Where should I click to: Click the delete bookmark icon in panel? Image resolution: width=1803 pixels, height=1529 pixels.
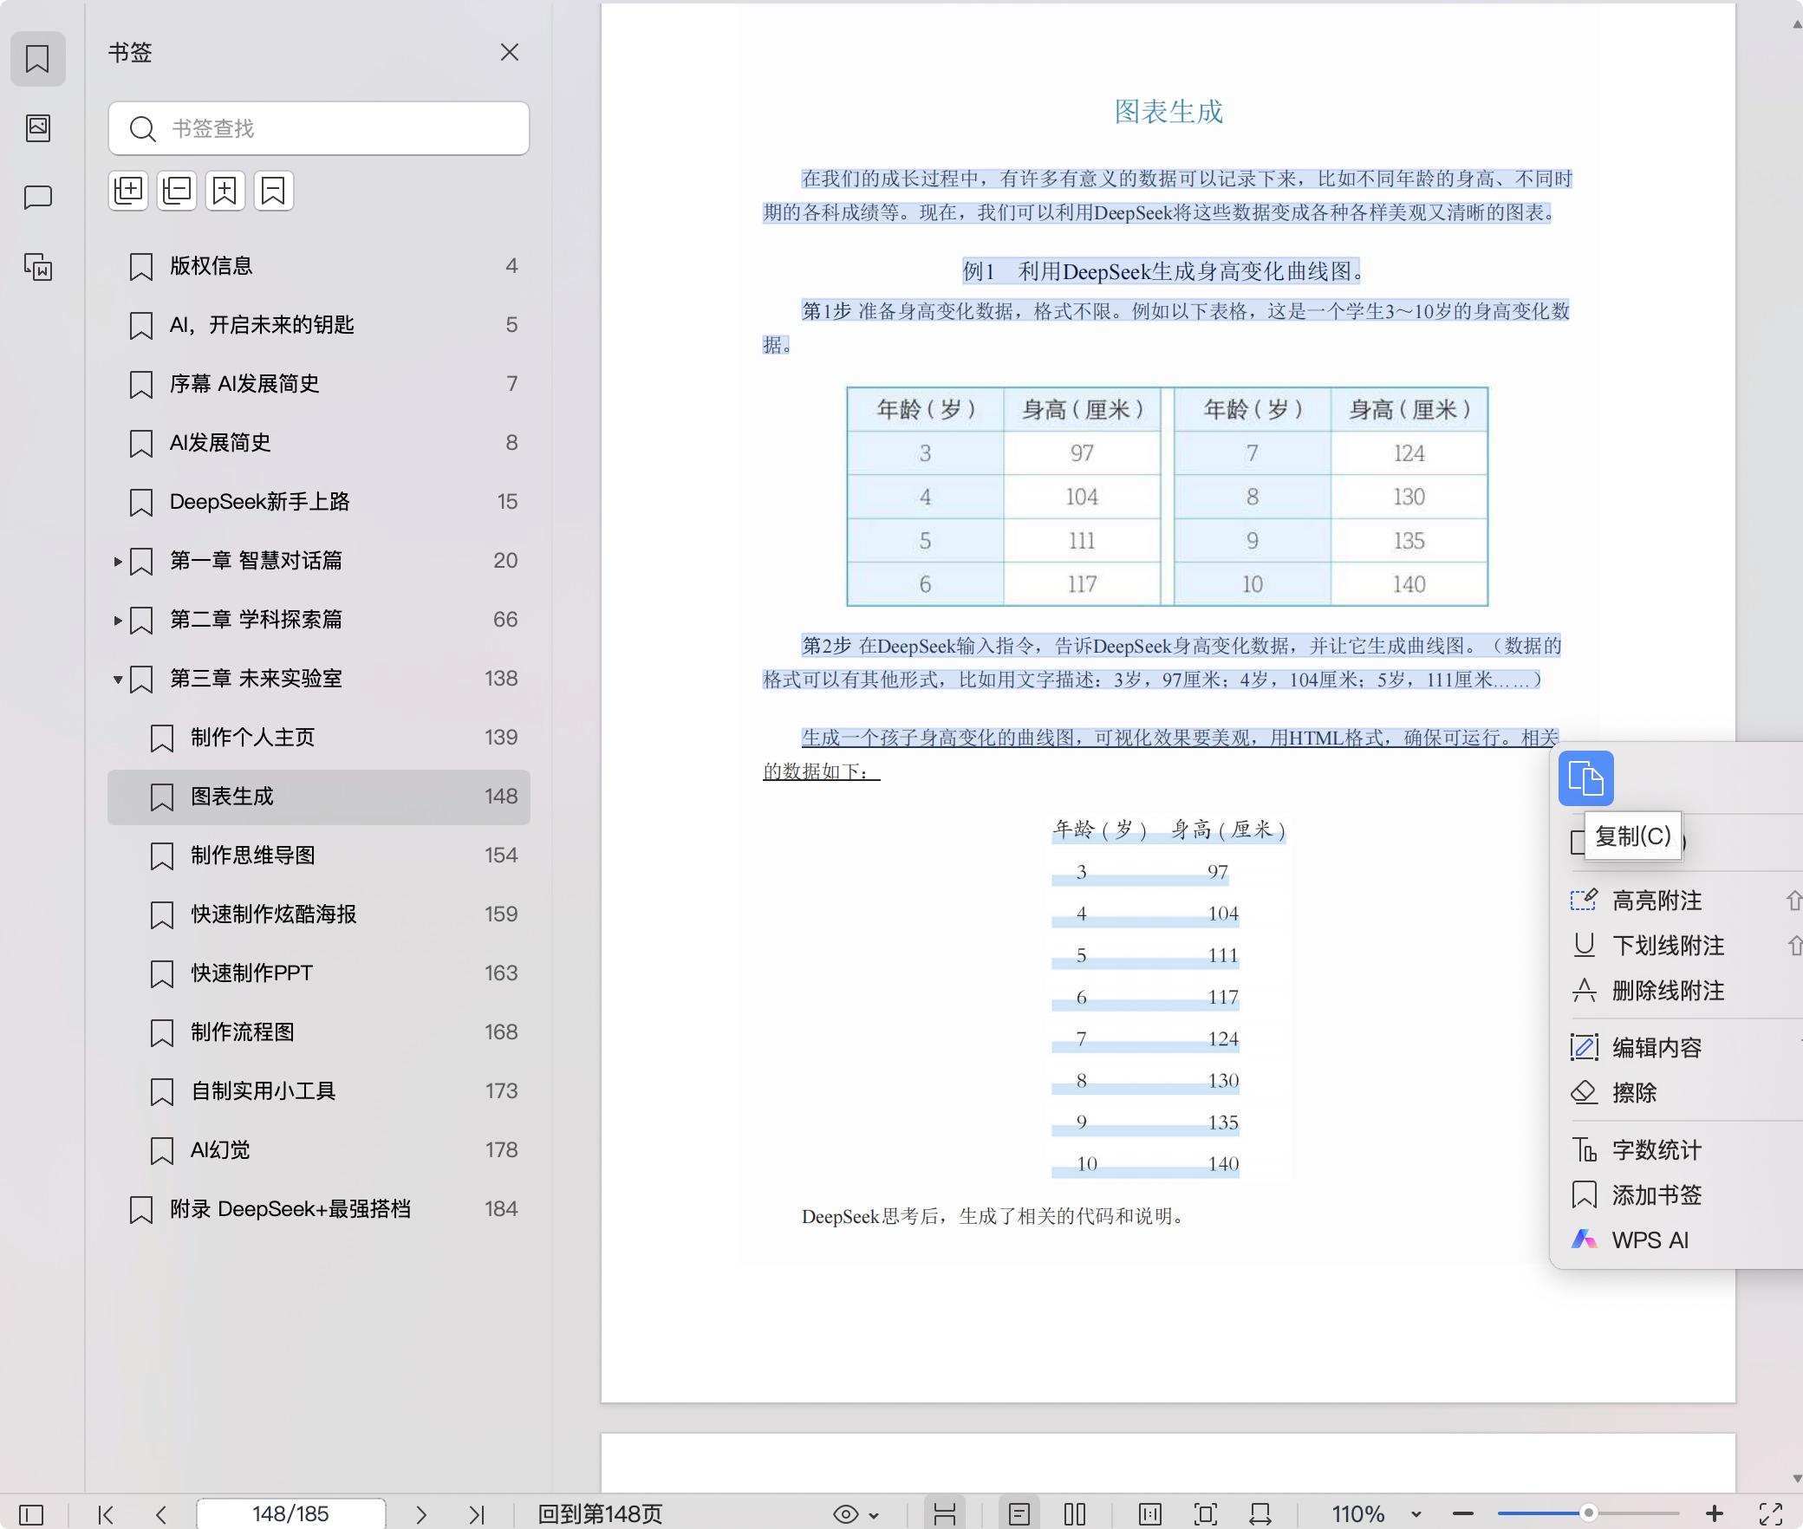pos(273,191)
